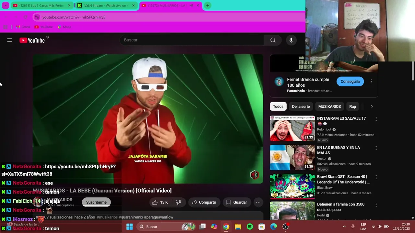The height and width of the screenshot is (233, 415).
Task: Open Microsoft Store from the taskbar
Action: 262,227
